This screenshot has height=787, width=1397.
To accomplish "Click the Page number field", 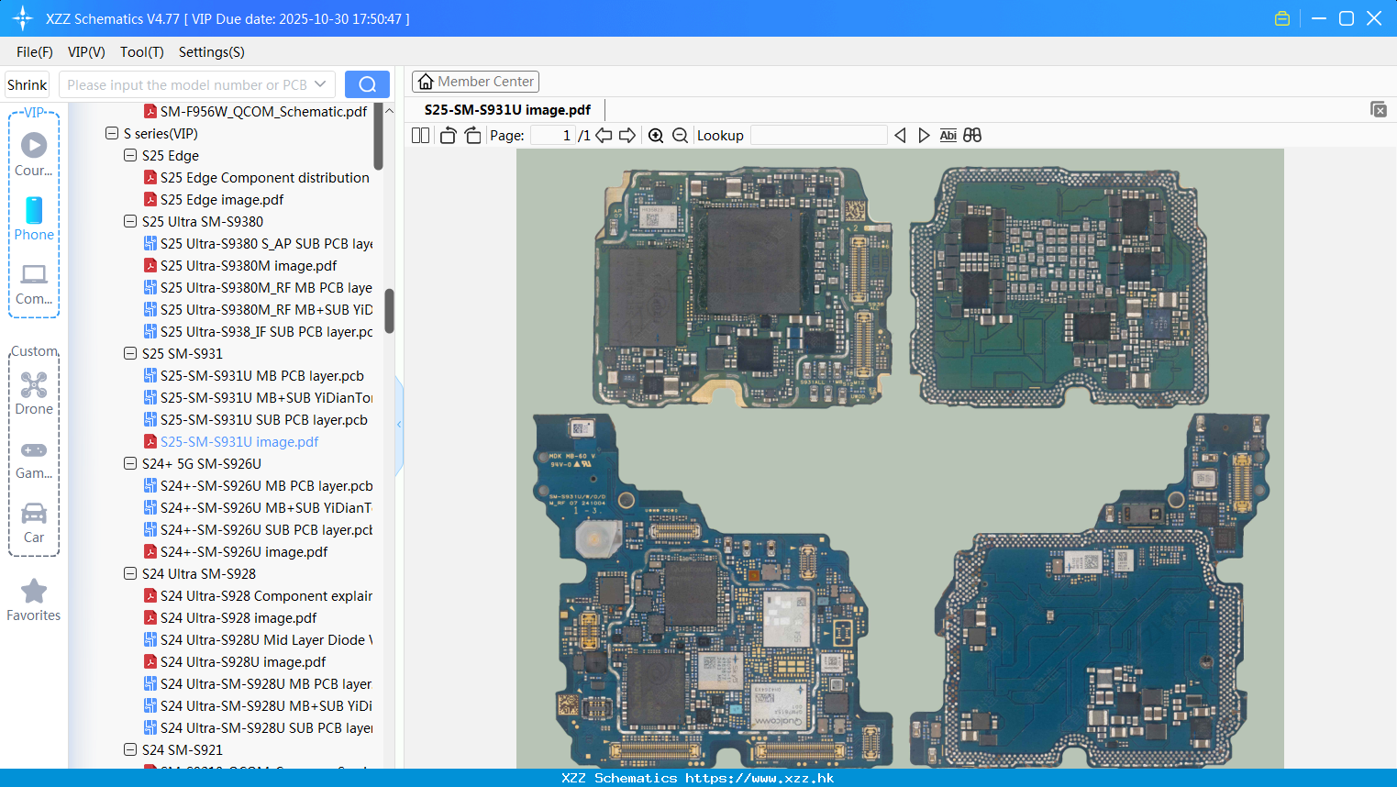I will (552, 135).
